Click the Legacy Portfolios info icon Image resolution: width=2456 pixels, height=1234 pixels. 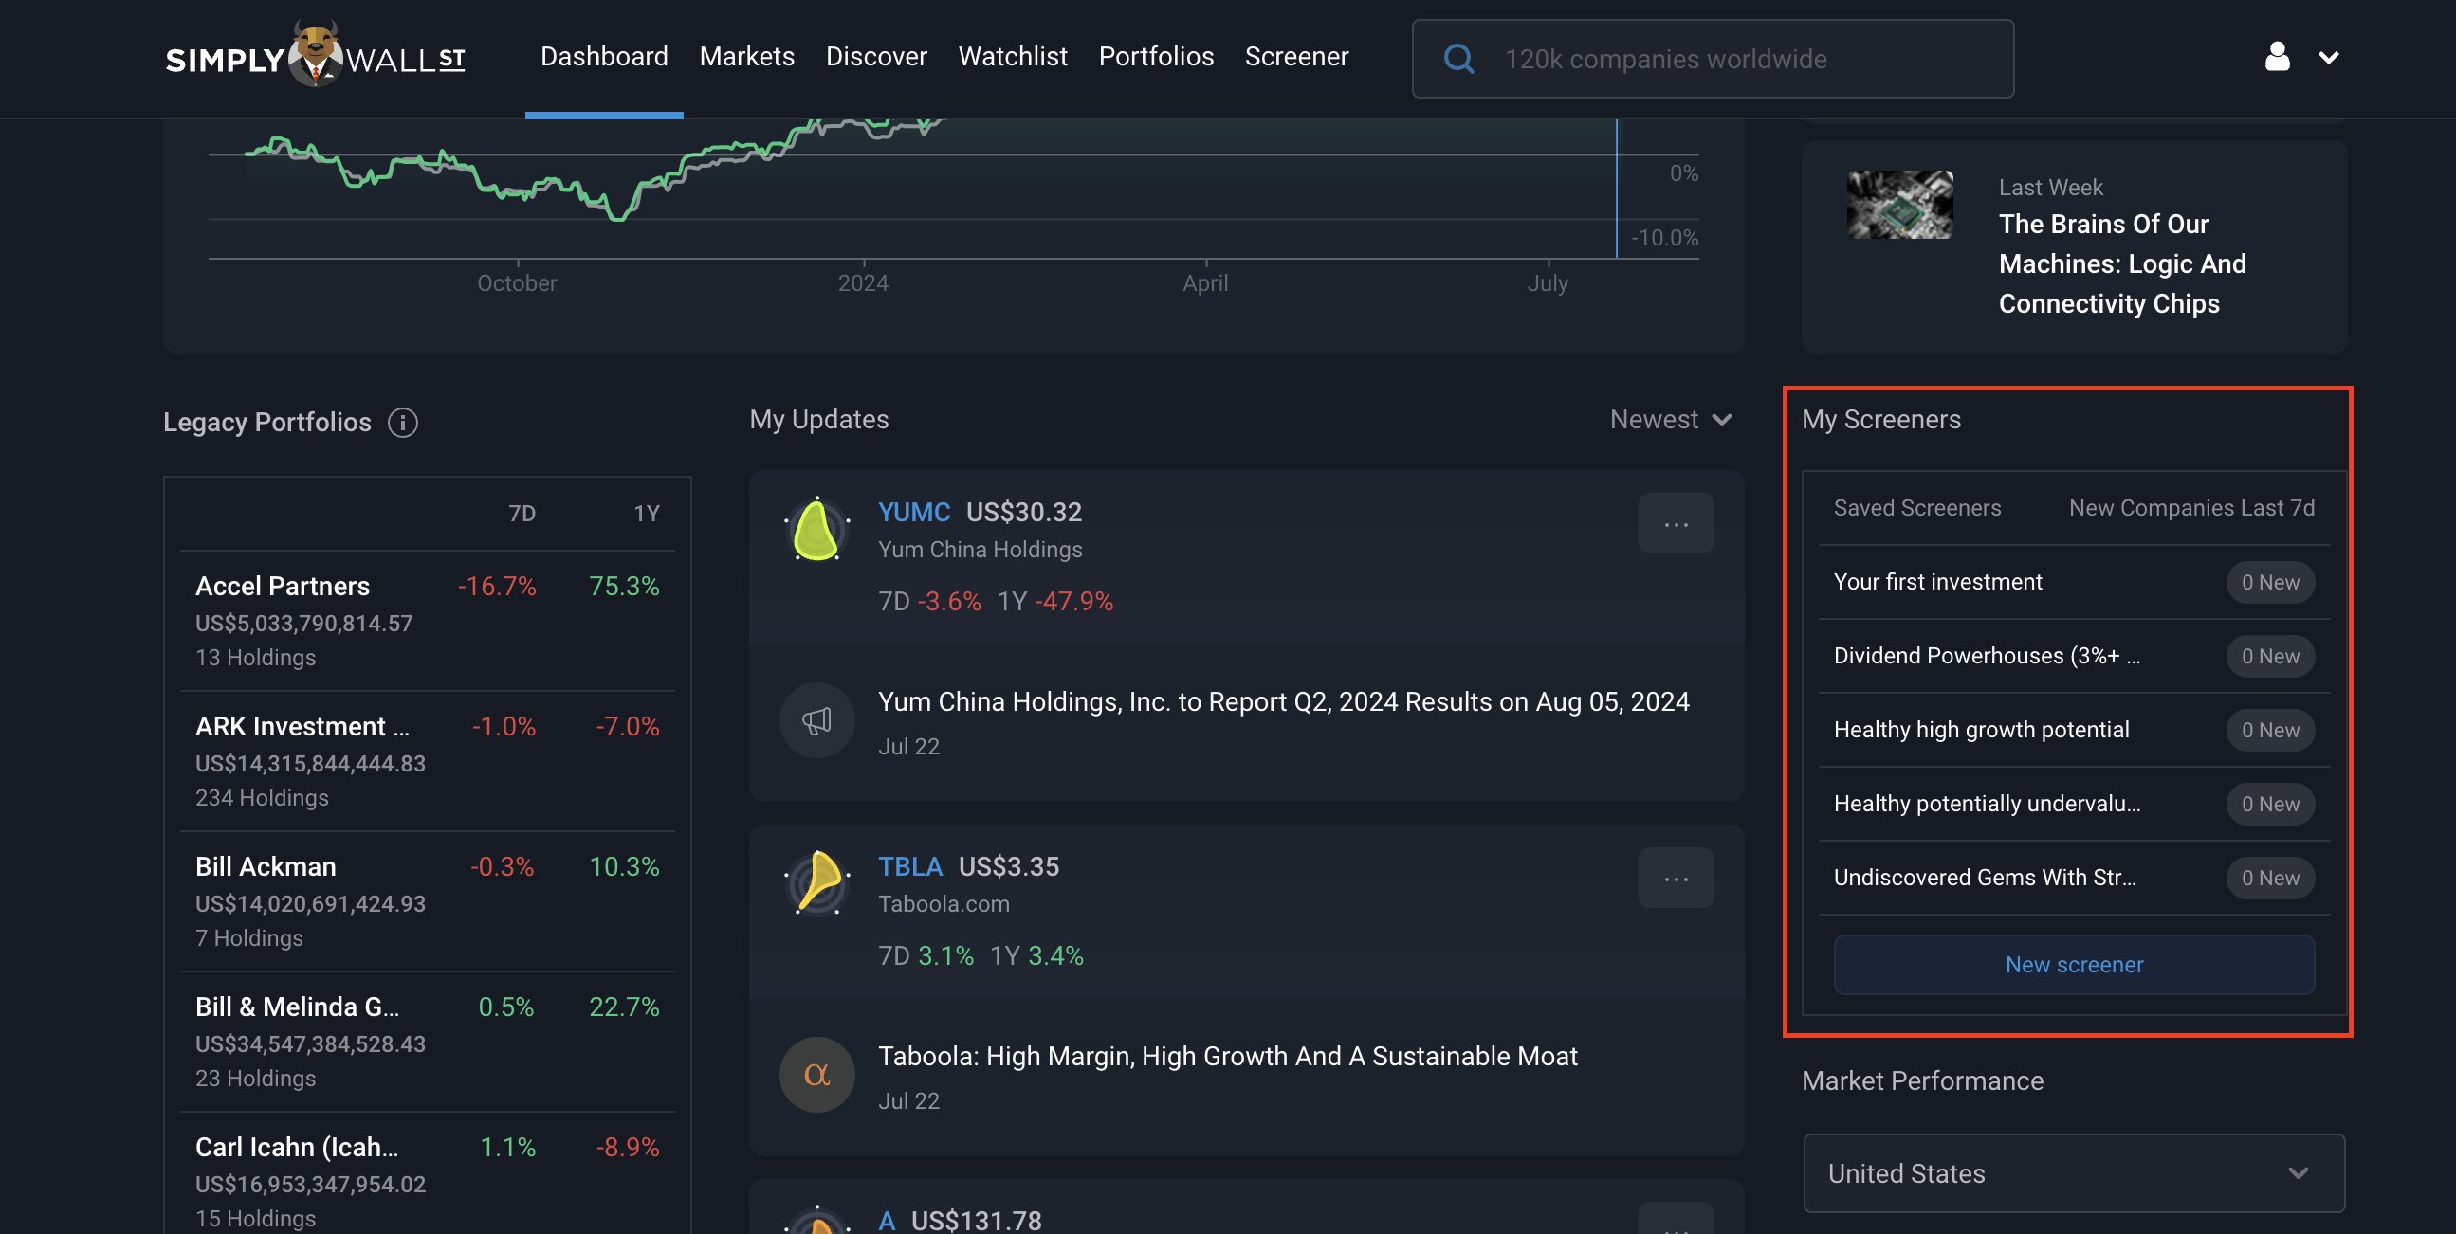[x=402, y=422]
